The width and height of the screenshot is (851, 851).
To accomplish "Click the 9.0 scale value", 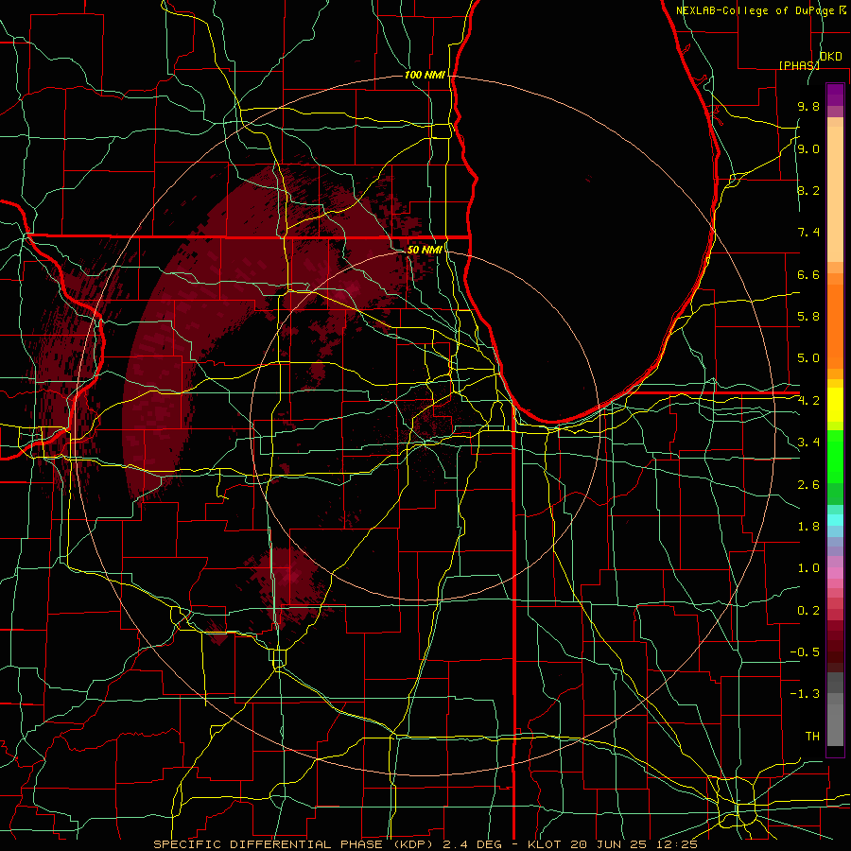I will tap(808, 148).
